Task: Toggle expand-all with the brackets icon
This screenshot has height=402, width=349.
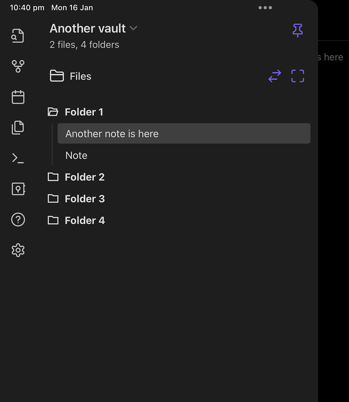Action: [297, 76]
